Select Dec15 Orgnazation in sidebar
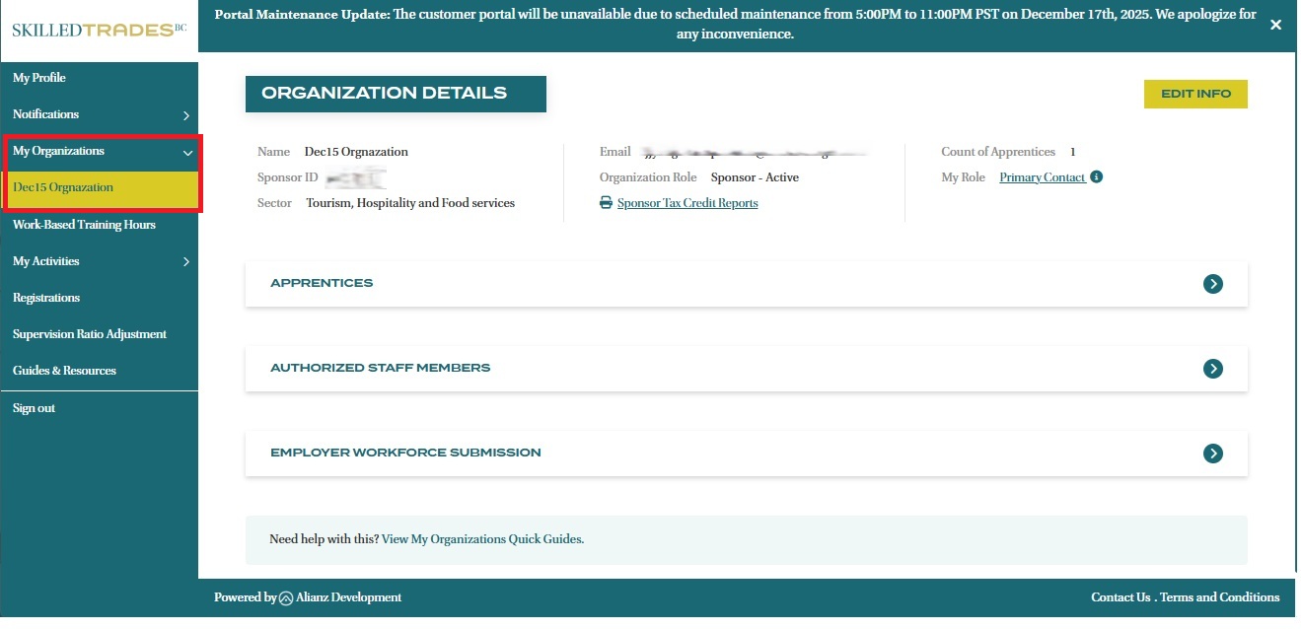Viewport: 1301px width, 629px height. 63,187
